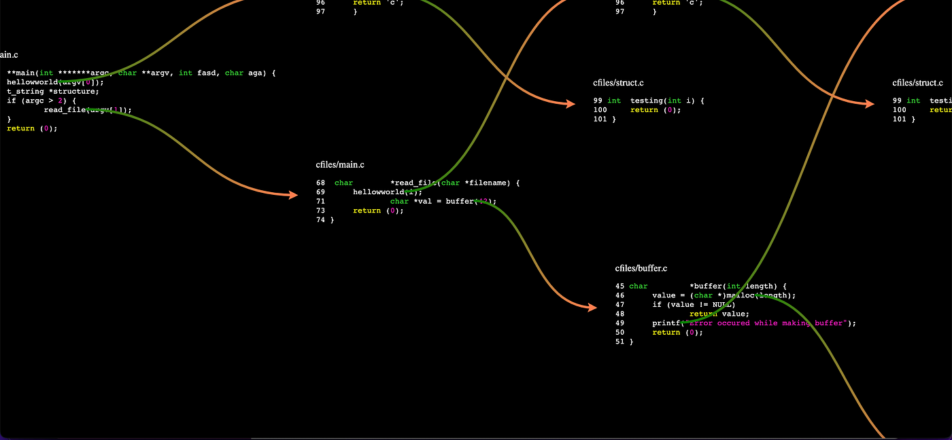Screen dimensions: 952x440
Task: Click the cfiles/buffer.c file label
Action: 641,269
